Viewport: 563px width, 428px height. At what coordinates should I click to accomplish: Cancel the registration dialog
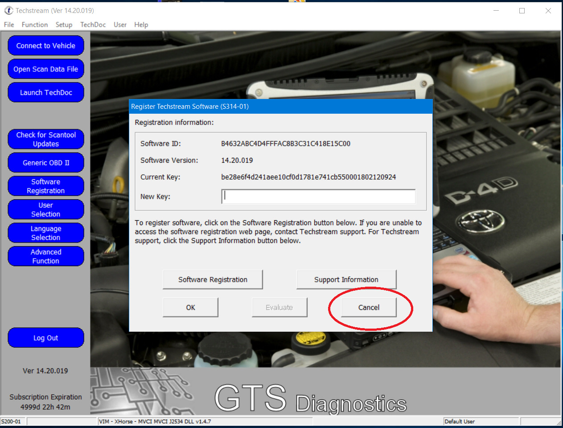click(x=369, y=308)
